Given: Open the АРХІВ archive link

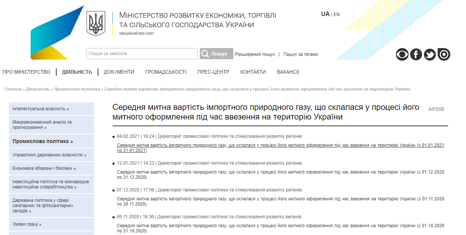Looking at the screenshot, I should pos(436,109).
